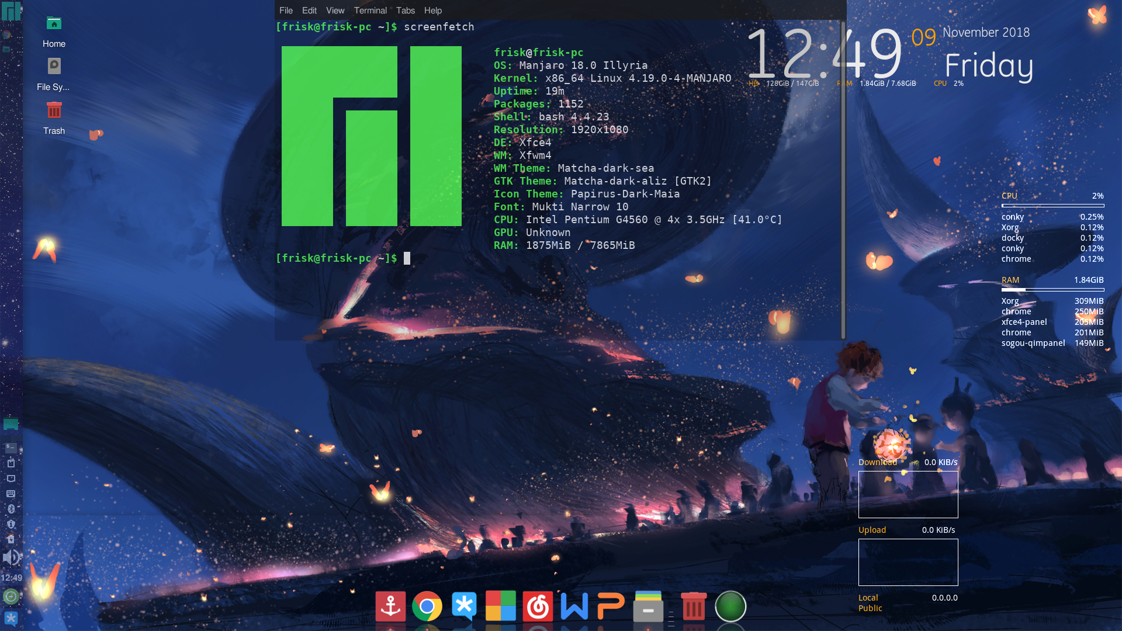Click the 'Icon Theme: Papirus-Dark-Maia' line
The height and width of the screenshot is (631, 1122).
[587, 194]
